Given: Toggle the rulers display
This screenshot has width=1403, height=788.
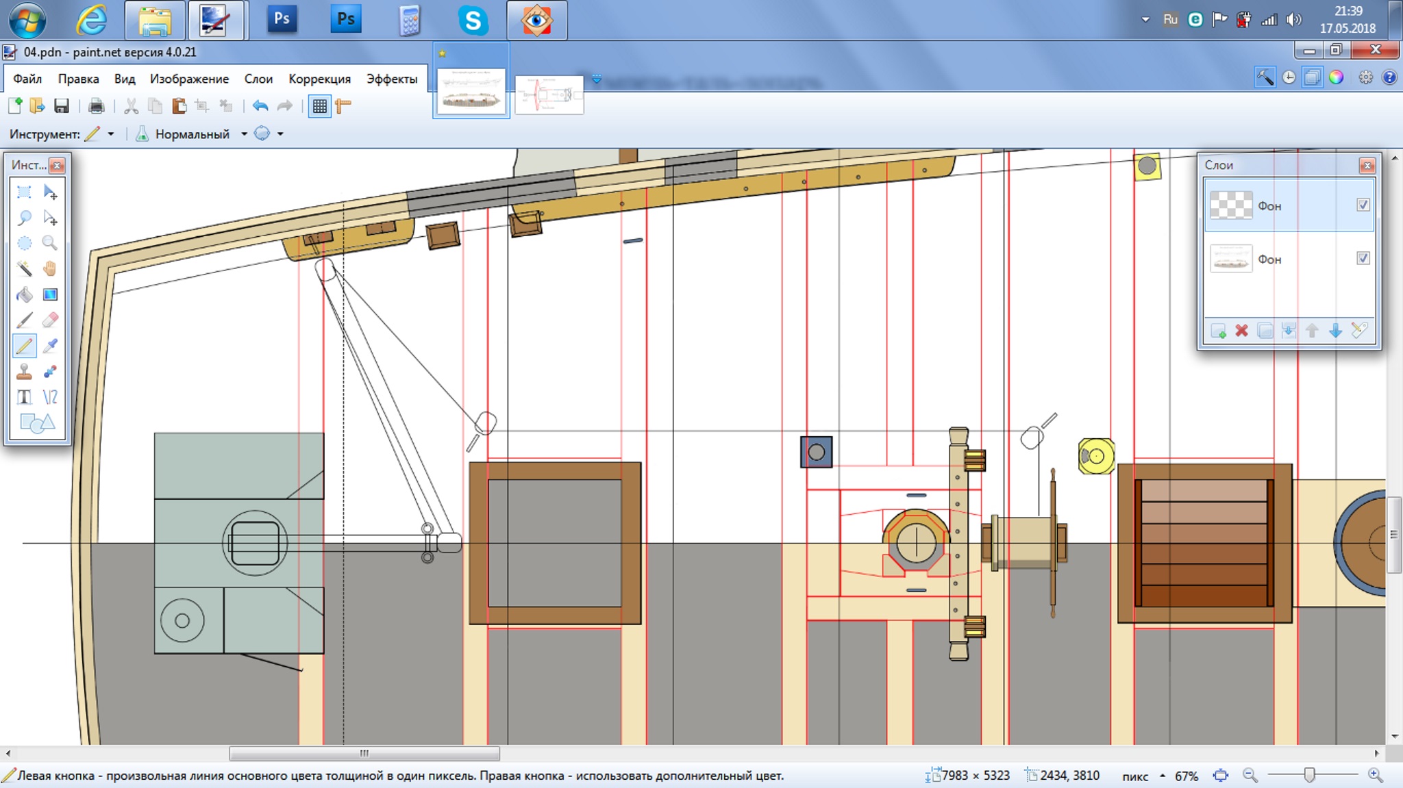Looking at the screenshot, I should tap(343, 105).
